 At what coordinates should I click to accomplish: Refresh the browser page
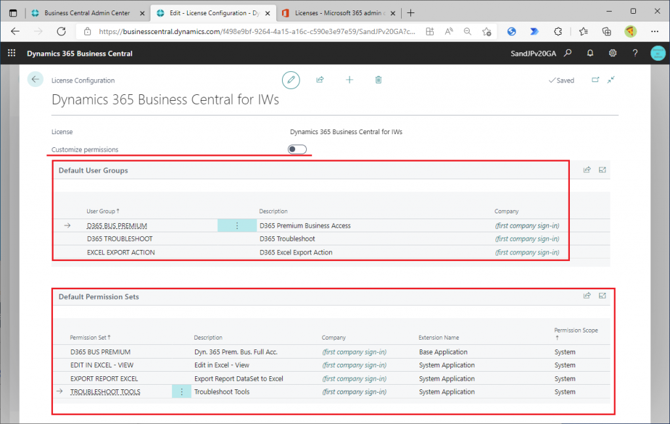(62, 31)
